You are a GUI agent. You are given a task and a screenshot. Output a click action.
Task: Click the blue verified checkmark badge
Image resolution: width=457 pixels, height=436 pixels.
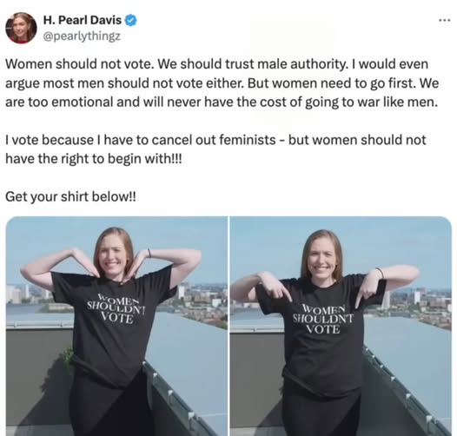point(131,20)
